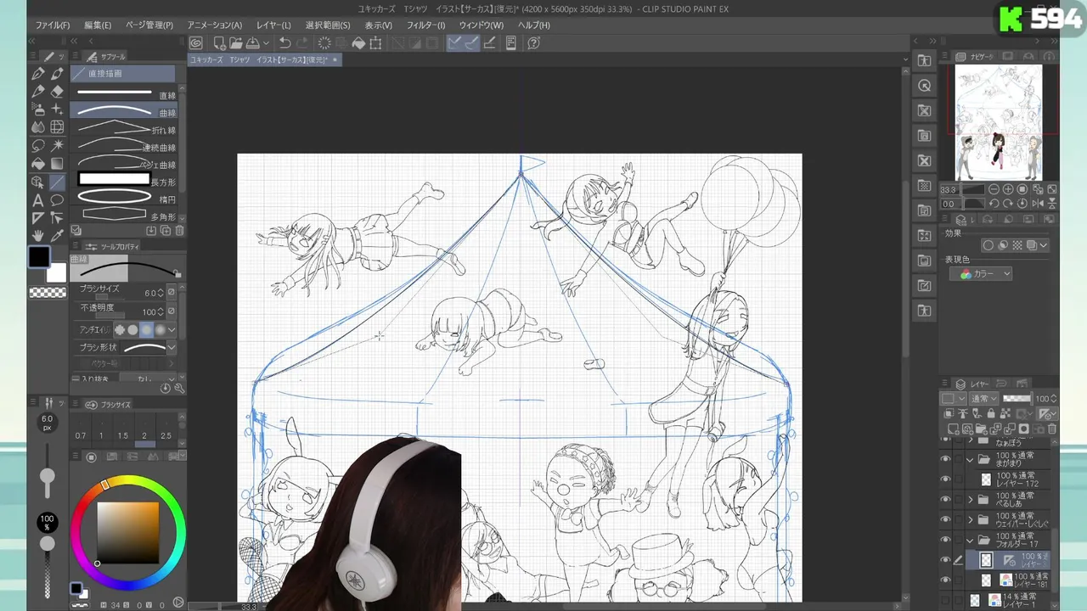Screen dimensions: 1087x611
Task: Toggle the border effect circle button
Action: pyautogui.click(x=988, y=245)
